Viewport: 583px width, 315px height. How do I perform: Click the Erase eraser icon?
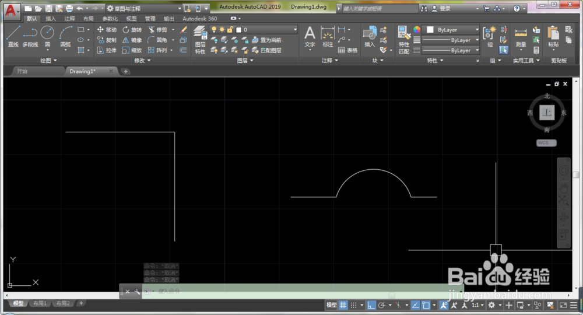pos(183,30)
